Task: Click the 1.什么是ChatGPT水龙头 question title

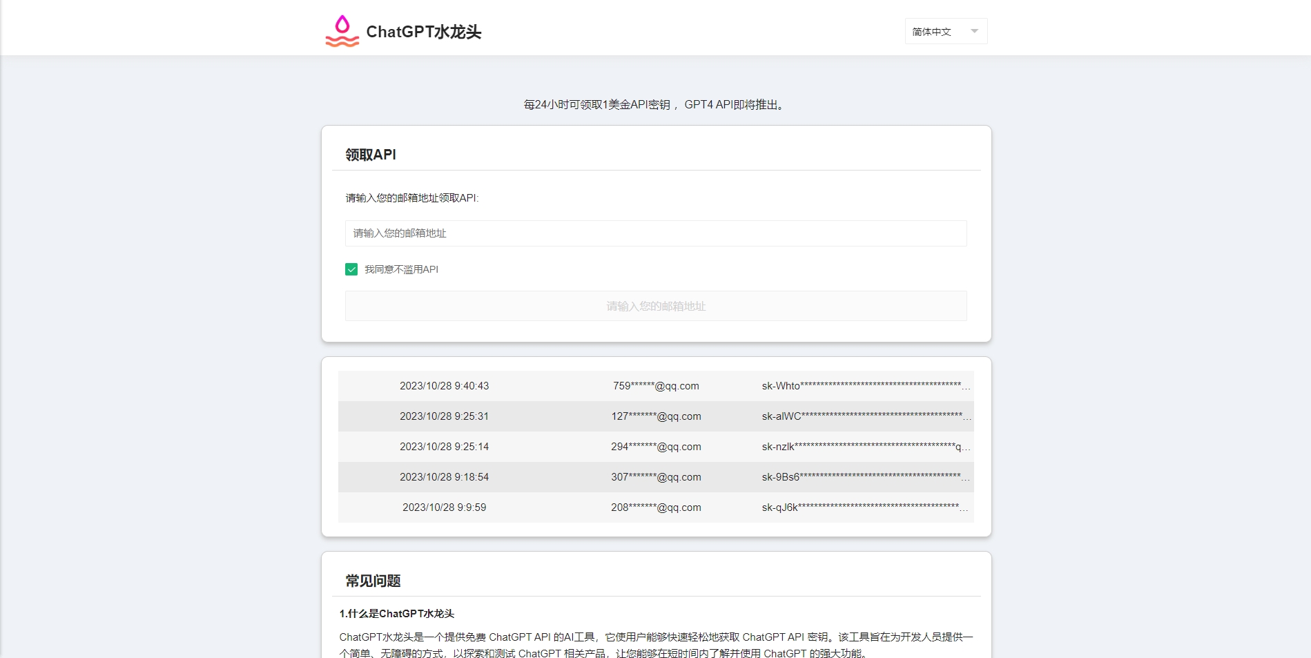Action: (x=397, y=614)
